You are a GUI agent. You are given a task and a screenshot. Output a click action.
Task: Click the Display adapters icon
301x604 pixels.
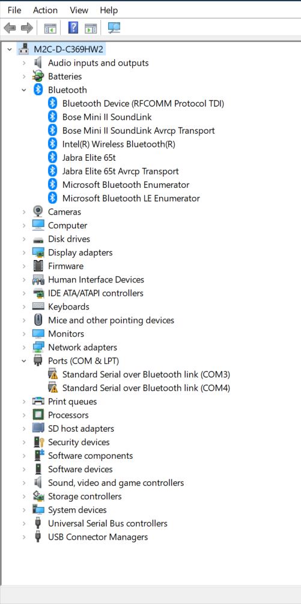coord(38,252)
